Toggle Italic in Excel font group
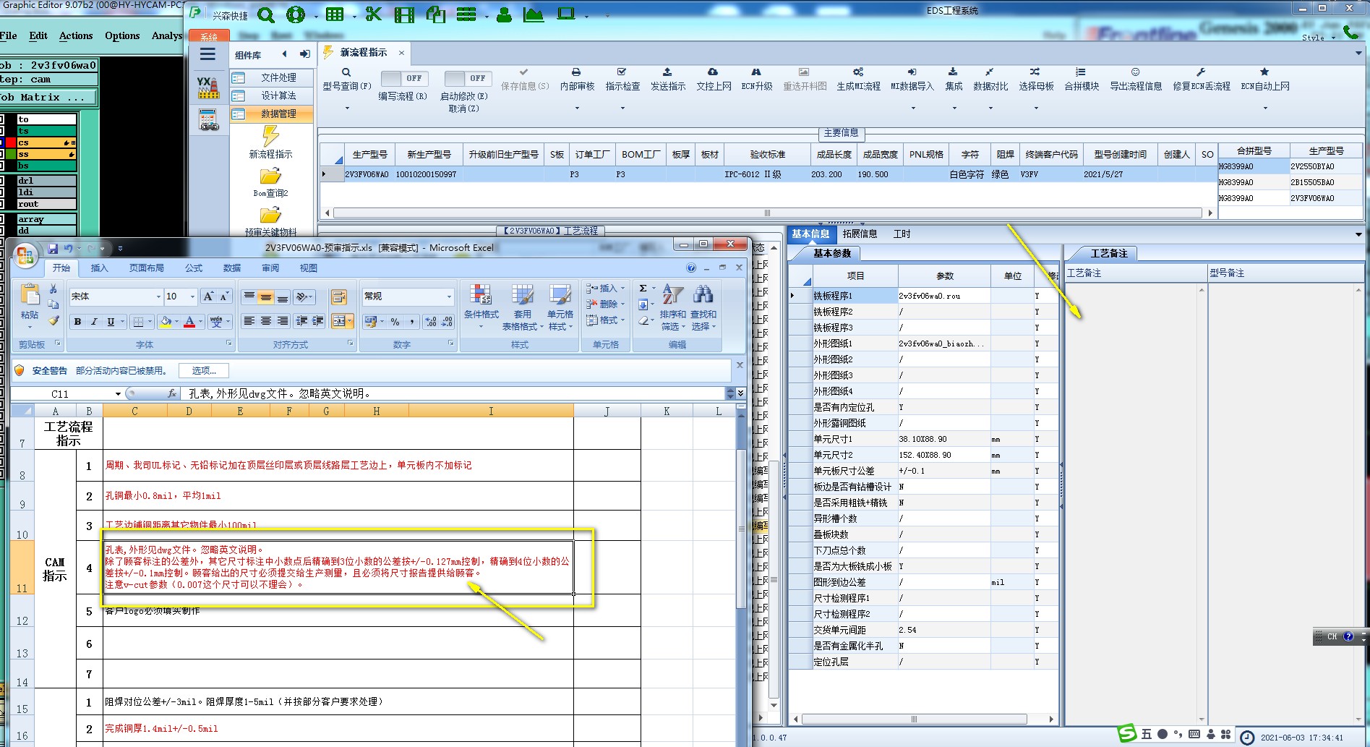 [x=94, y=322]
